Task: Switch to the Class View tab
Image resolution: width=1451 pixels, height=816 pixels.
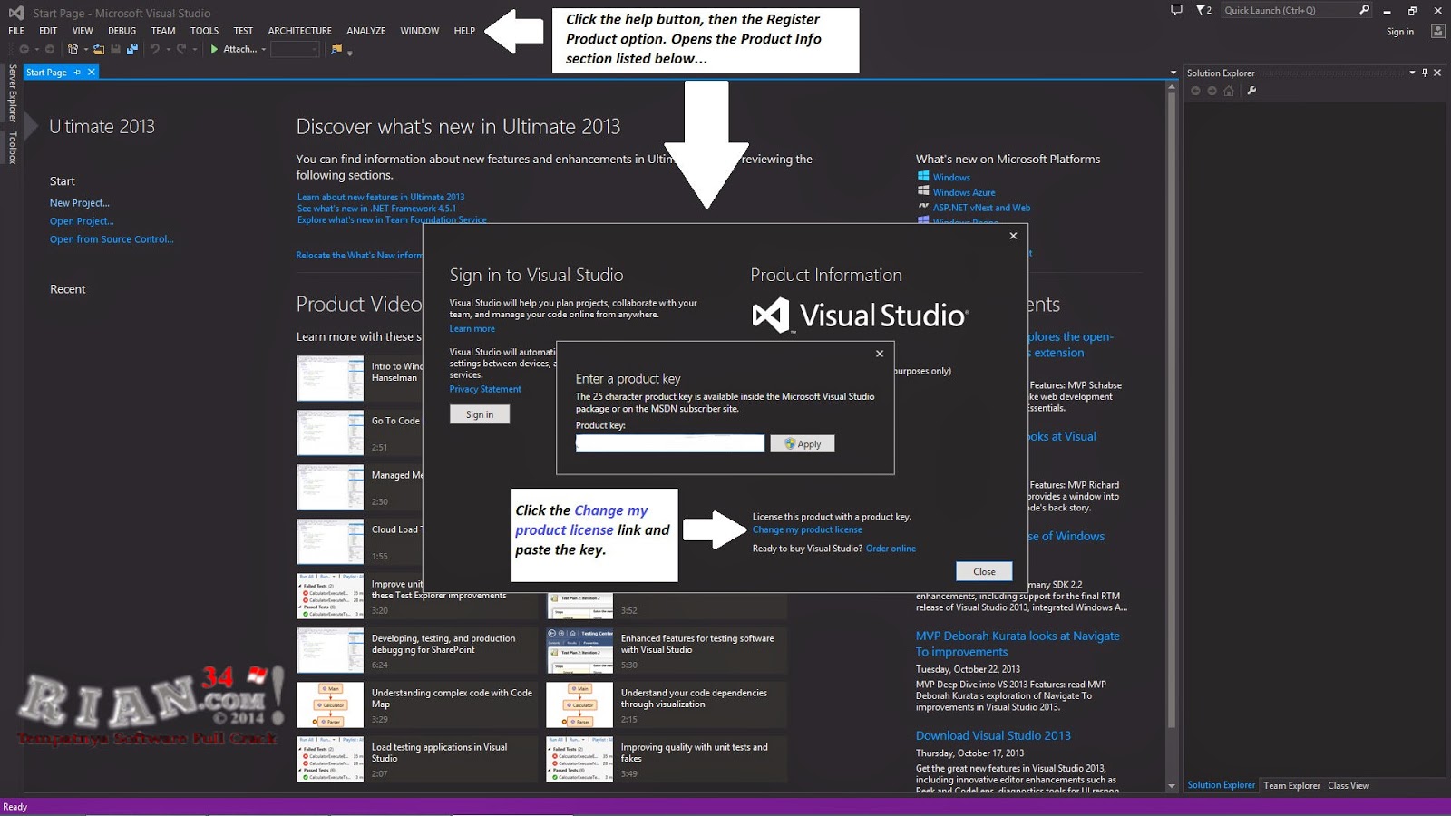Action: click(1349, 786)
